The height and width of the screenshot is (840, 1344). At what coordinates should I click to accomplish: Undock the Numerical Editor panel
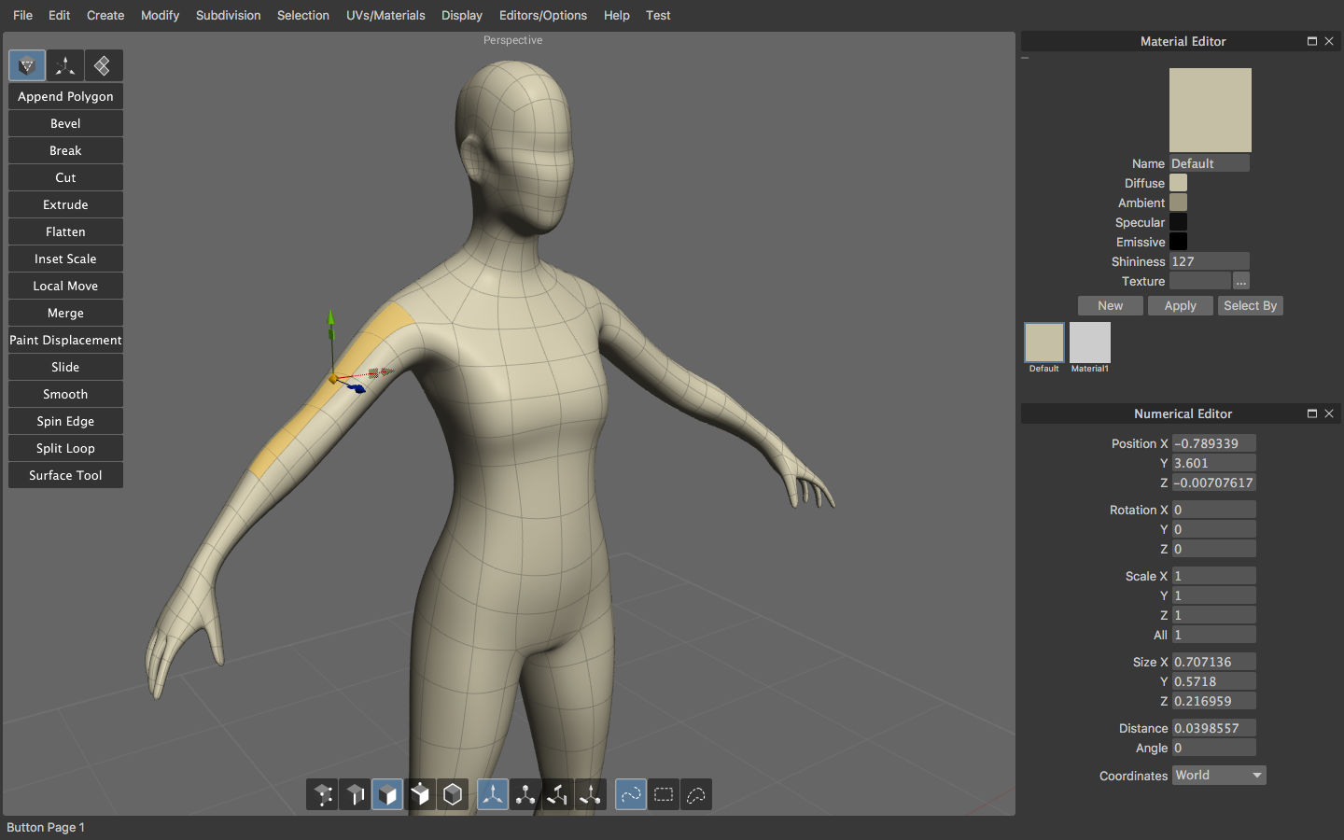tap(1311, 413)
